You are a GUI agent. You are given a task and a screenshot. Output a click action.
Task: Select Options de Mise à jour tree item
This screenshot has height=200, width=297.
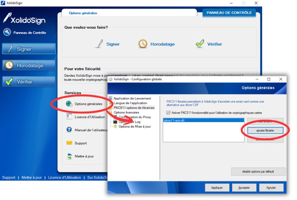(135, 126)
